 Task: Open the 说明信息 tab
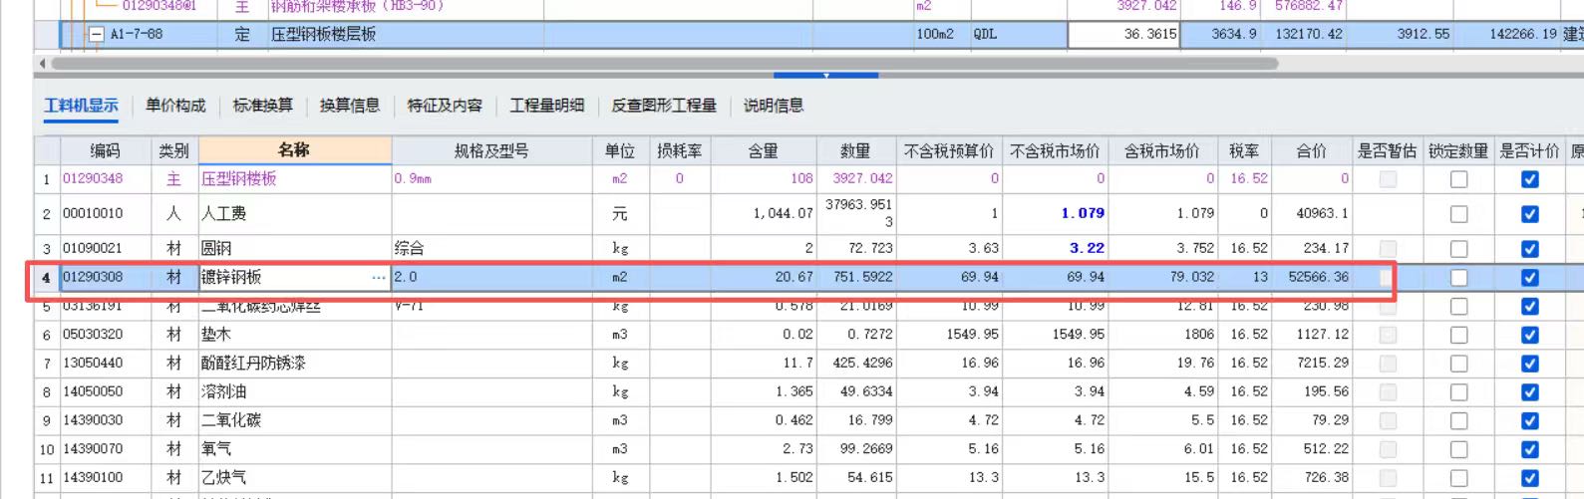(774, 106)
